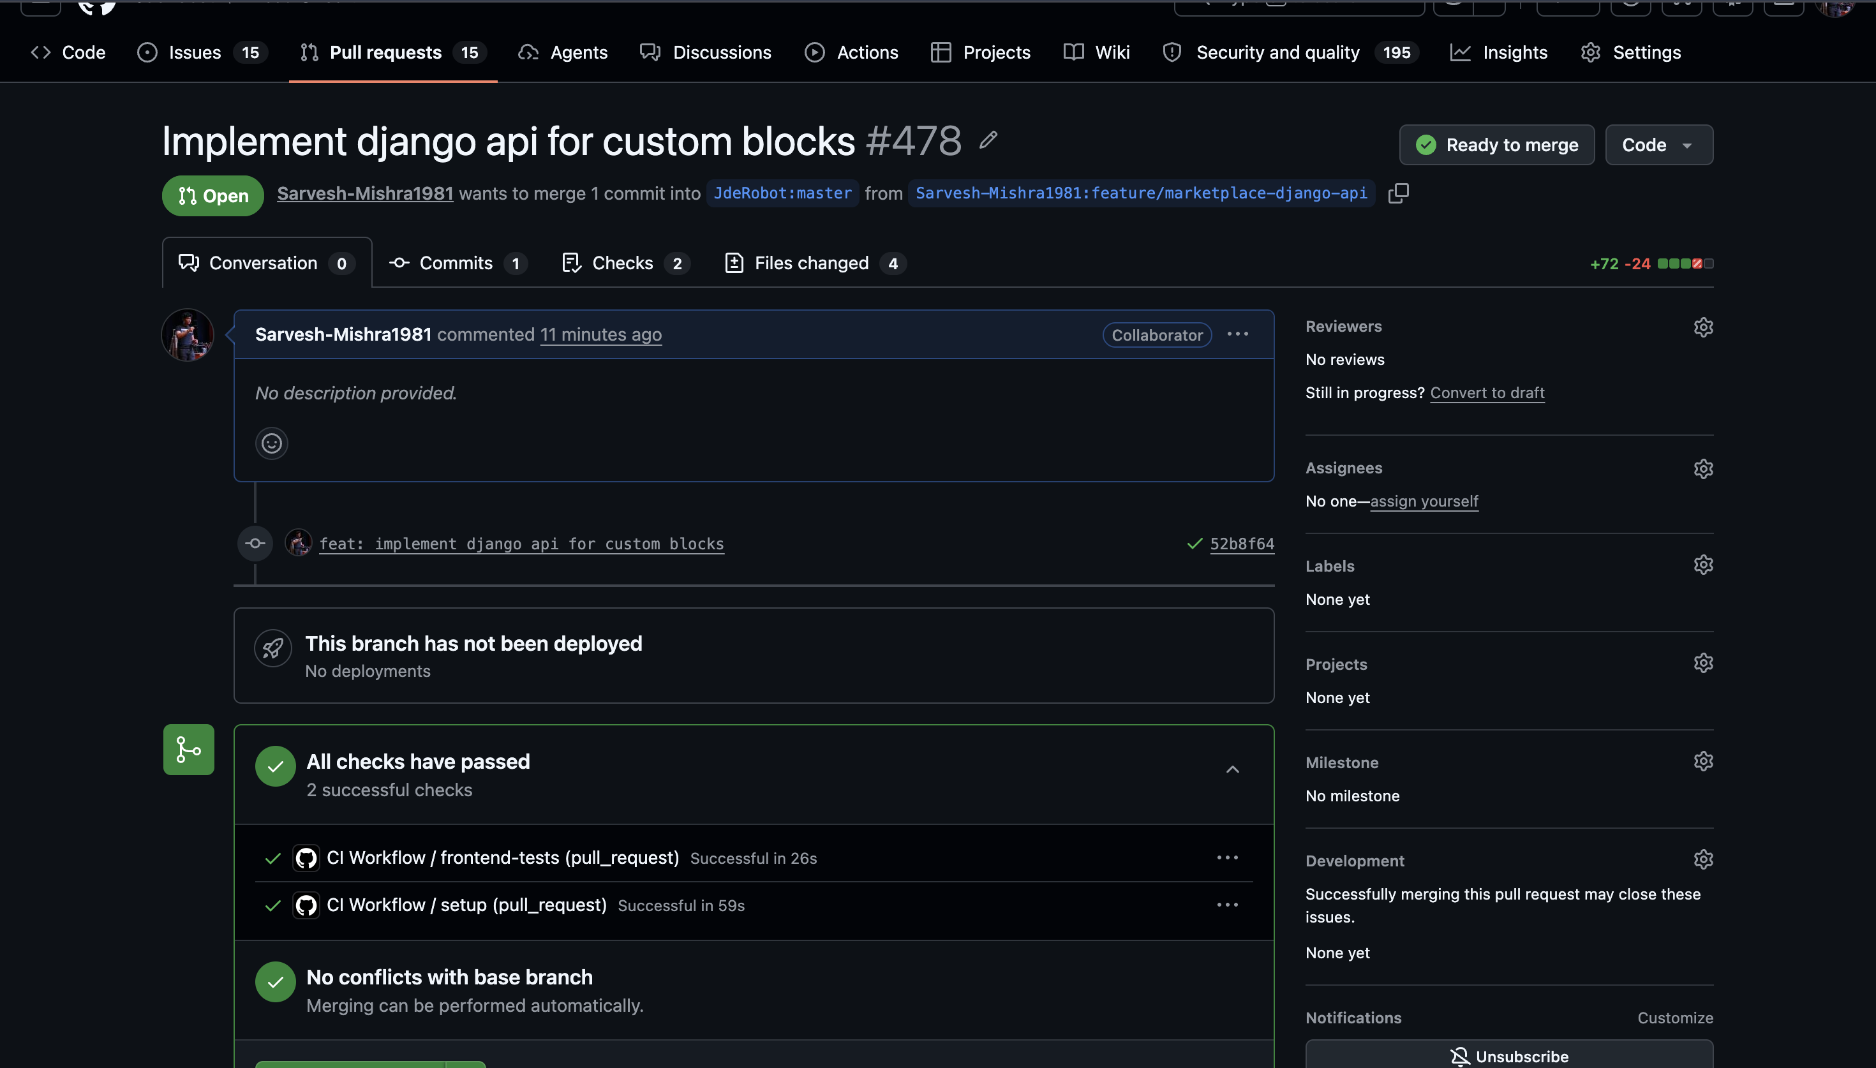Click Convert to draft link

pos(1487,393)
